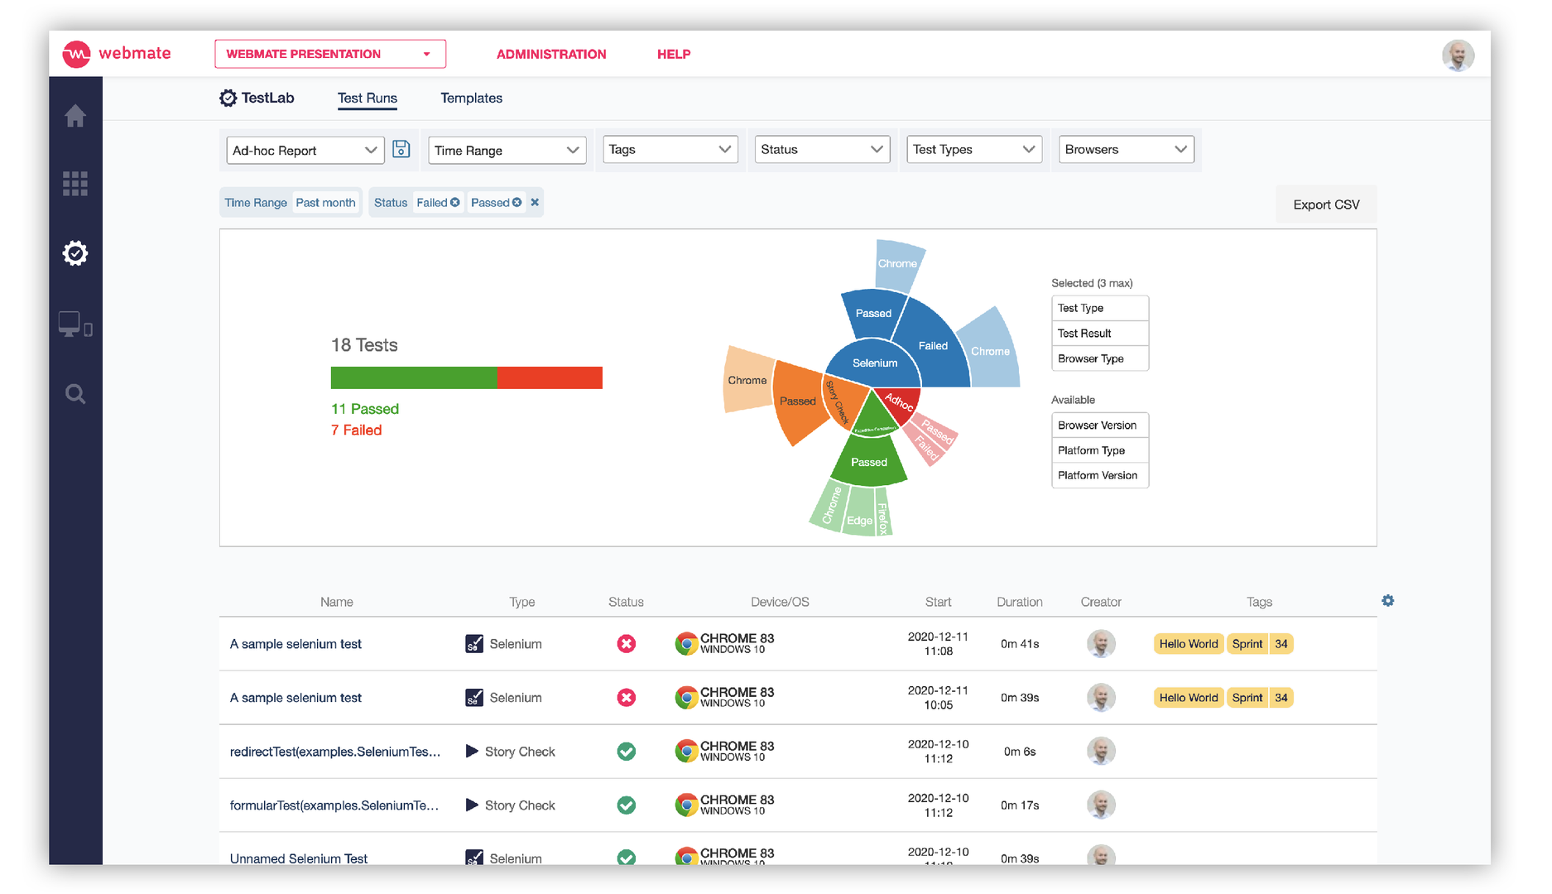Expand the Webmate Presentation project selector
This screenshot has width=1552, height=894.
330,54
